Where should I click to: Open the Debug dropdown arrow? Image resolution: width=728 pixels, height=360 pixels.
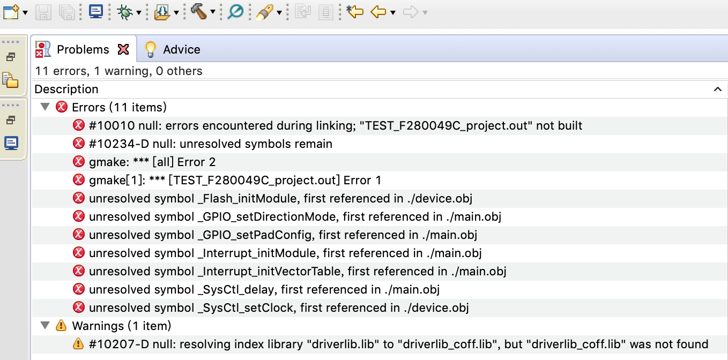pos(138,12)
